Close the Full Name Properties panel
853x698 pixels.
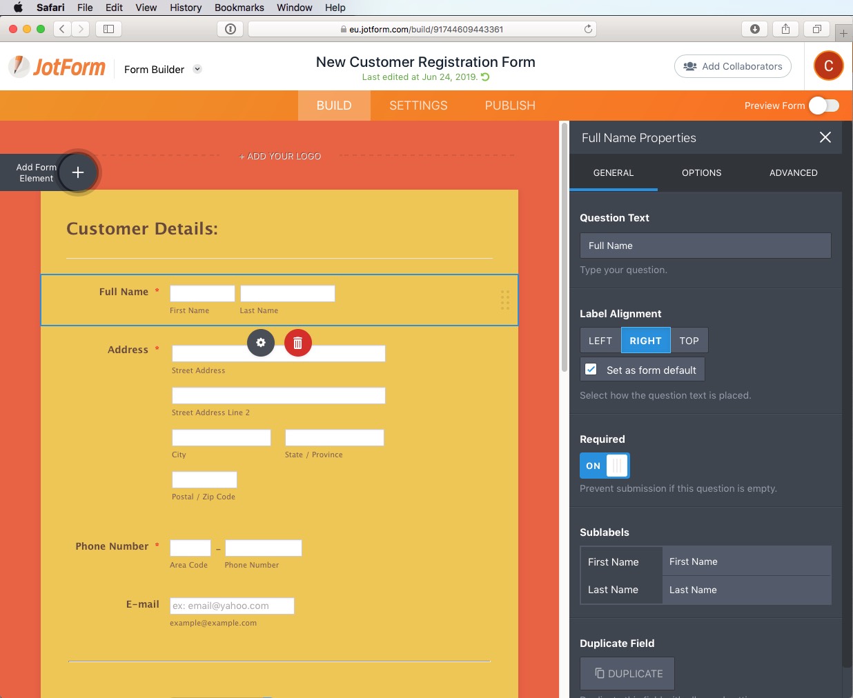825,137
